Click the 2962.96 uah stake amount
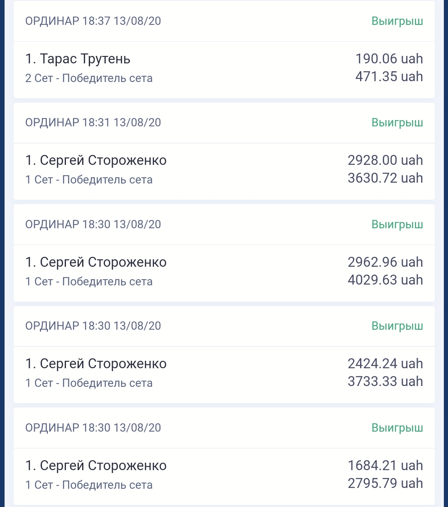The image size is (448, 507). click(x=385, y=262)
